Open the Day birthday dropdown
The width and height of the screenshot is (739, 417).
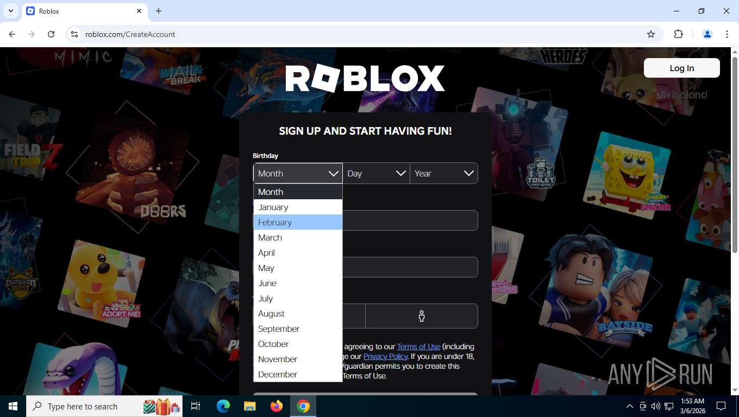(376, 173)
